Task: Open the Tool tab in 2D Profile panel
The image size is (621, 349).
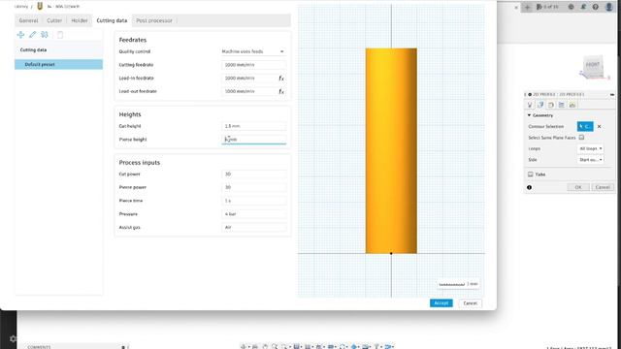Action: pyautogui.click(x=530, y=105)
